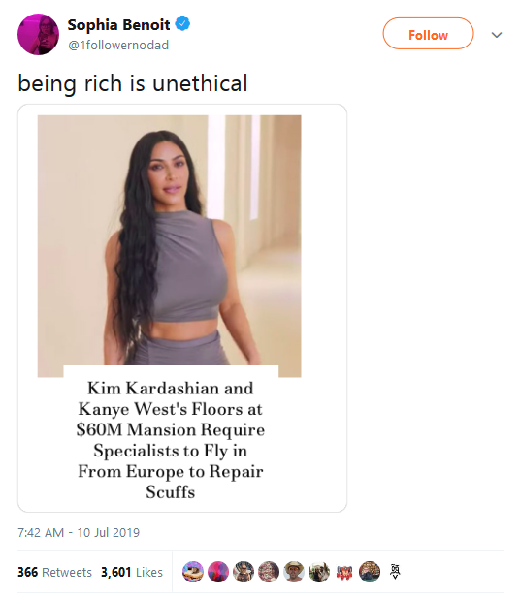View the 366 Retweets list

(x=54, y=572)
